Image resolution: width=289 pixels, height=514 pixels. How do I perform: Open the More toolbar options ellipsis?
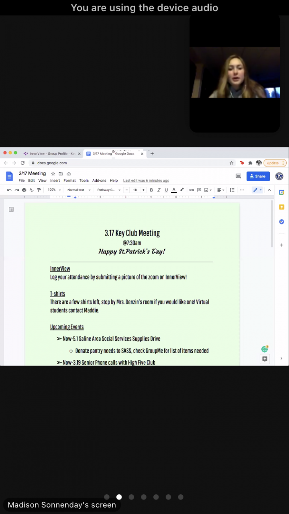[242, 190]
